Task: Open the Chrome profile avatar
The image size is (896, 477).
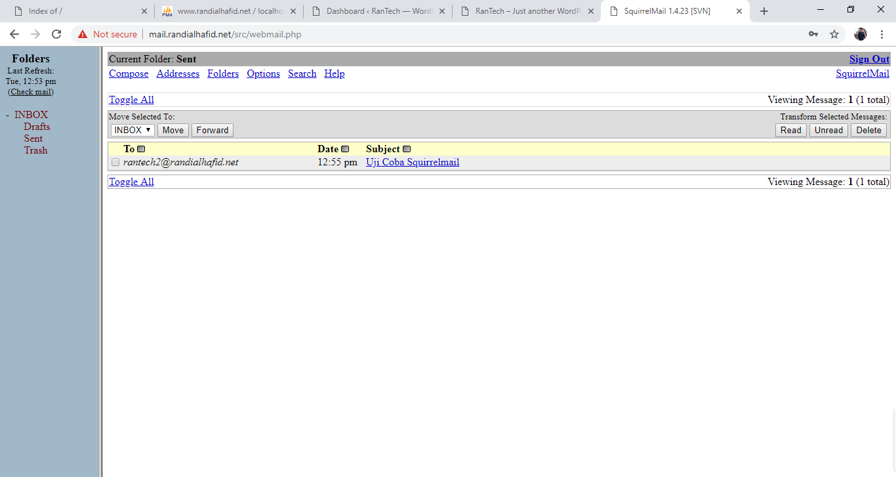Action: (861, 34)
